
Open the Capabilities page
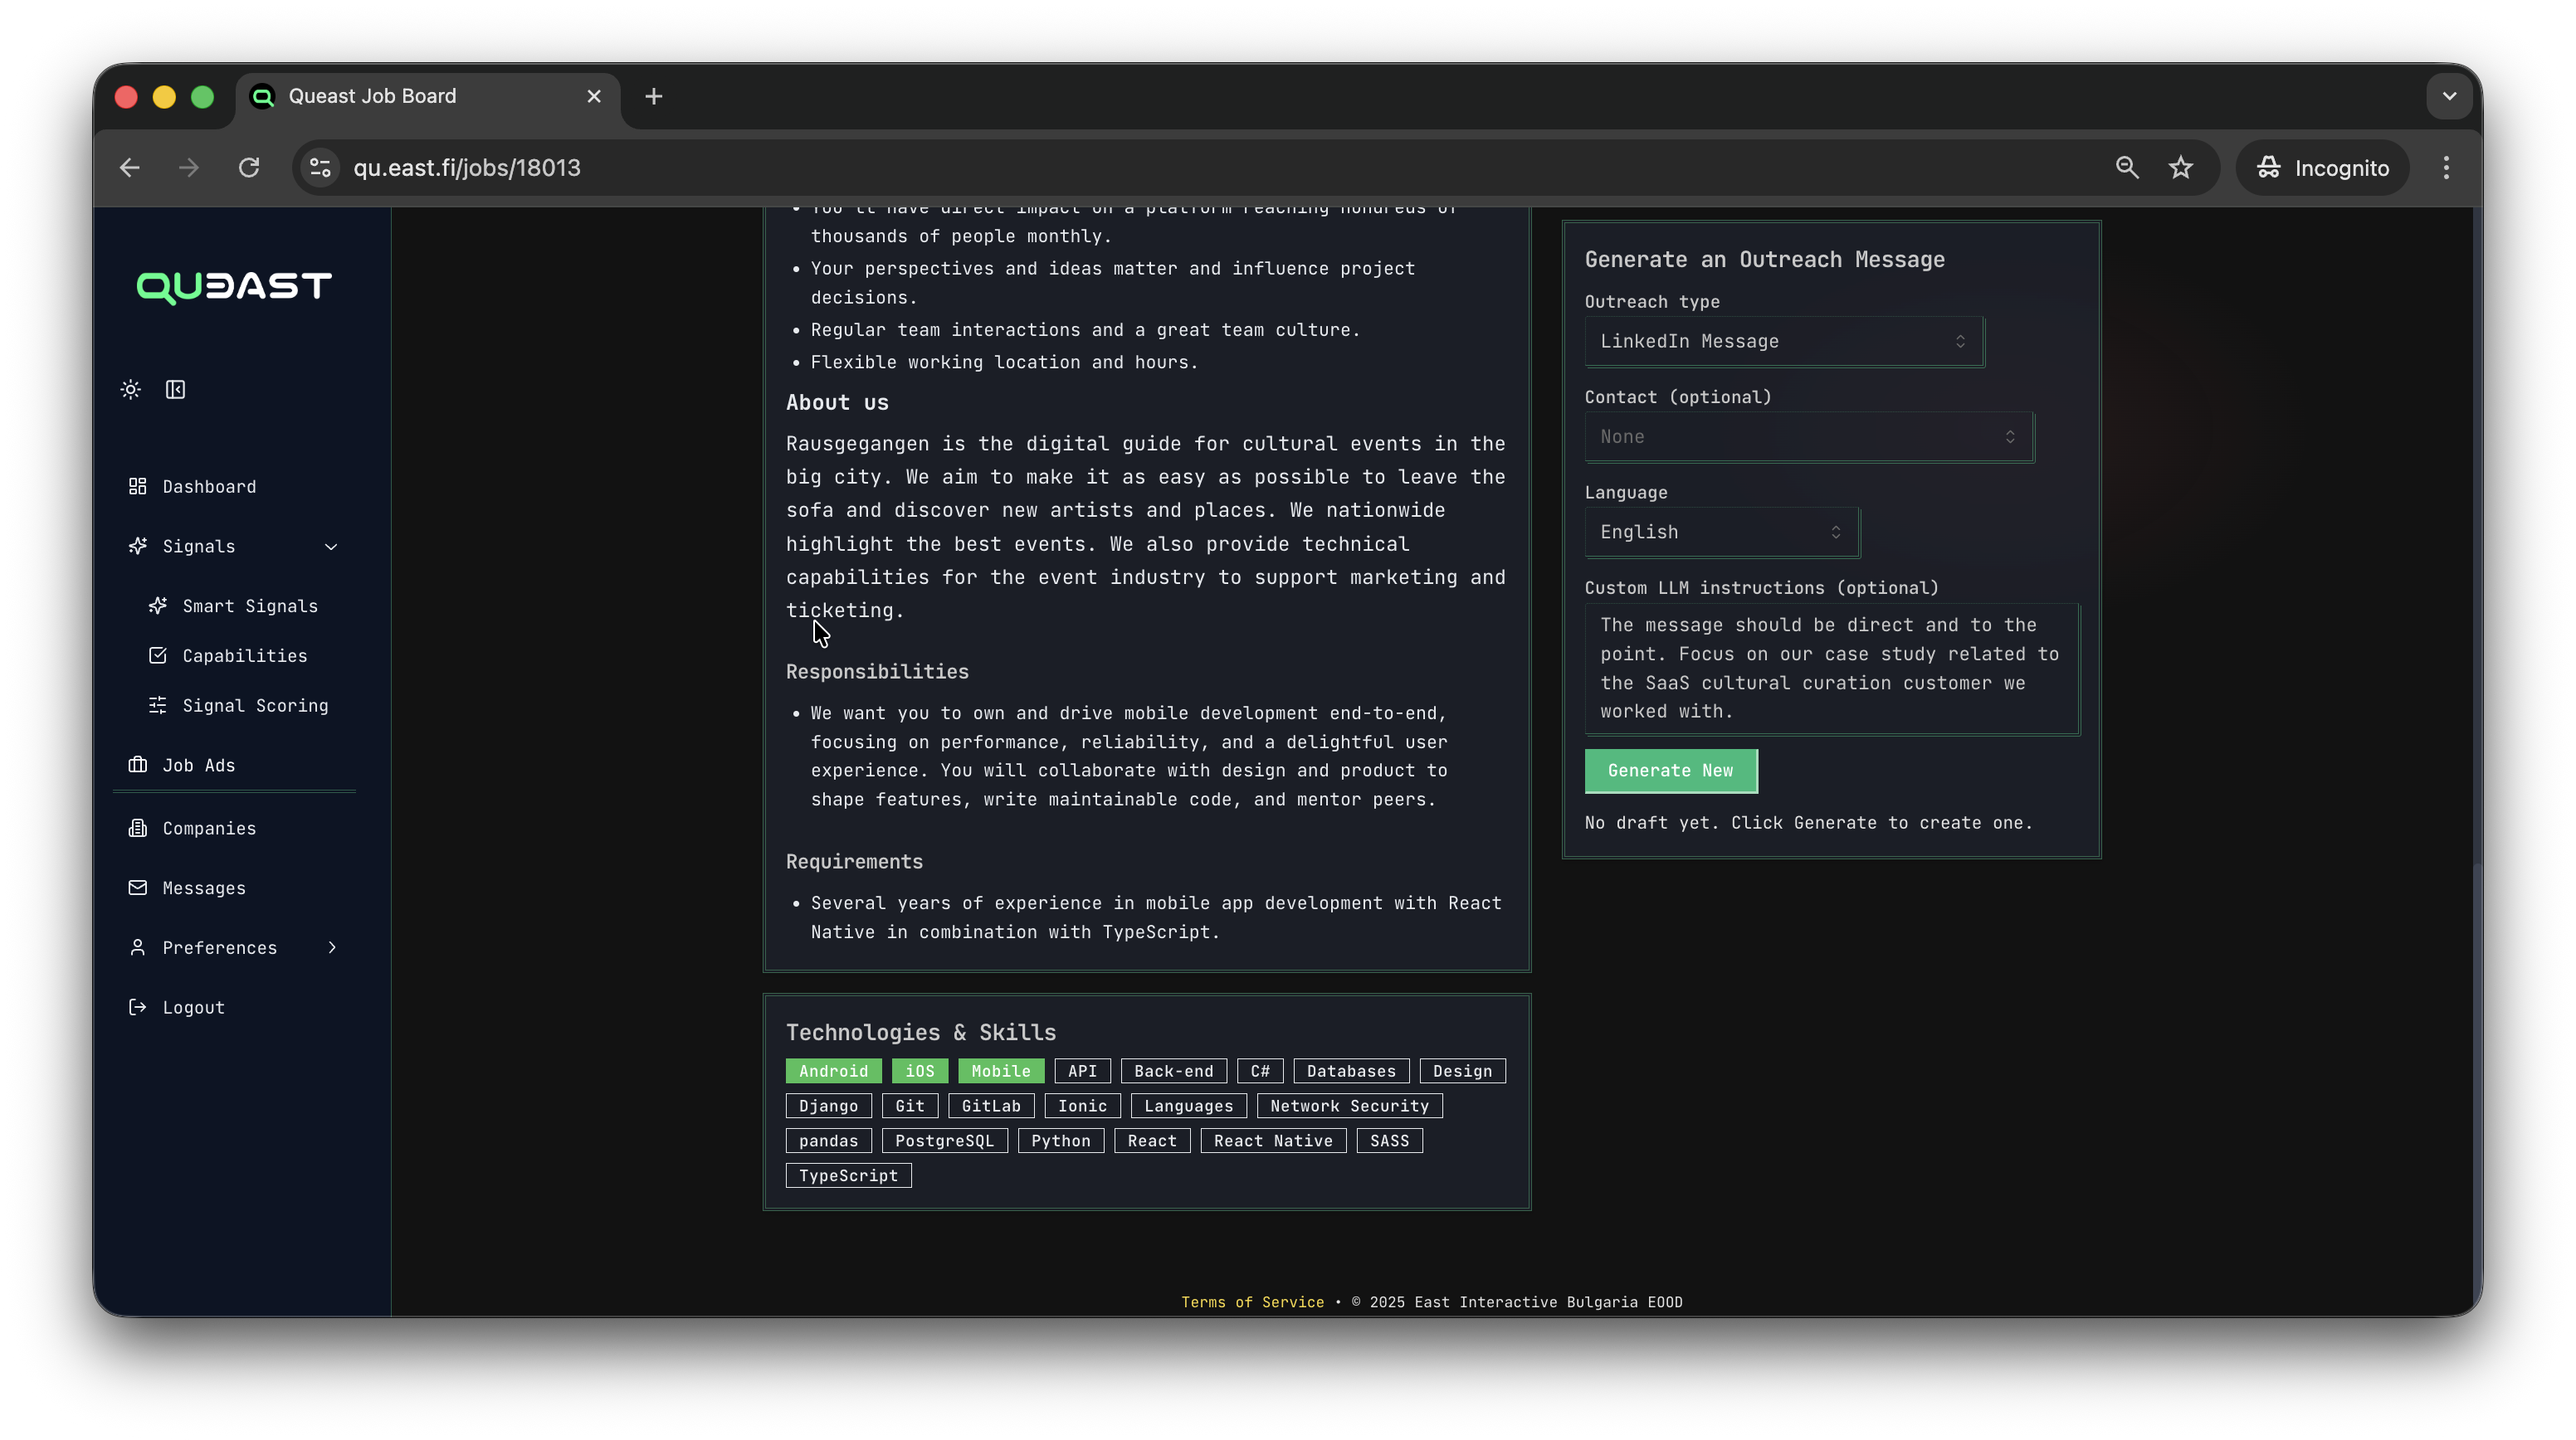click(x=244, y=655)
